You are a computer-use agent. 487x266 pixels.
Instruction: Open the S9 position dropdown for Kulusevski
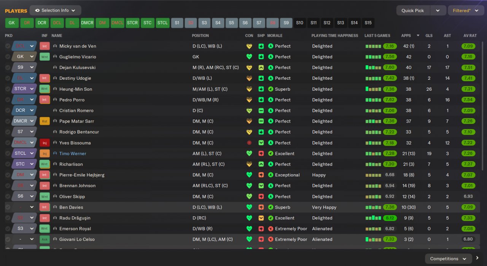[x=24, y=68]
